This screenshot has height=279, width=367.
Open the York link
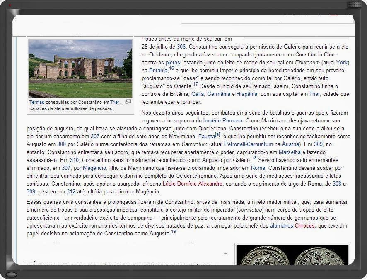pyautogui.click(x=343, y=62)
